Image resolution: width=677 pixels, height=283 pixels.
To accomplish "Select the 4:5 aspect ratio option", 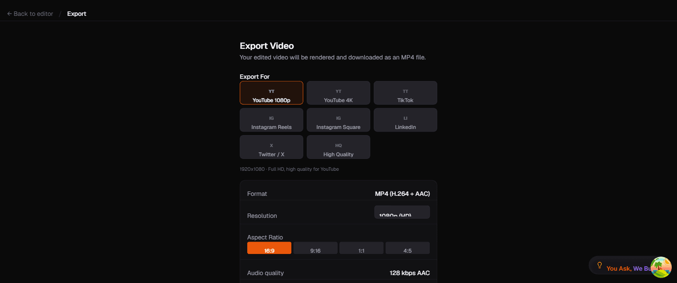I will [407, 248].
